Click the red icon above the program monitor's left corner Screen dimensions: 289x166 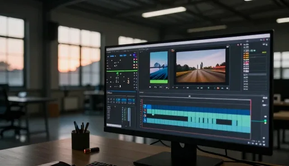(x=172, y=50)
